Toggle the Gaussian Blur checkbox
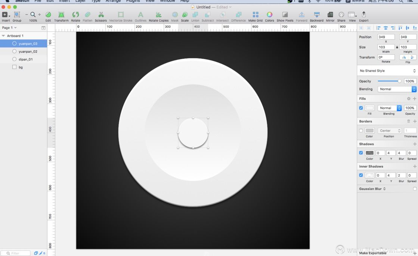 pyautogui.click(x=415, y=189)
